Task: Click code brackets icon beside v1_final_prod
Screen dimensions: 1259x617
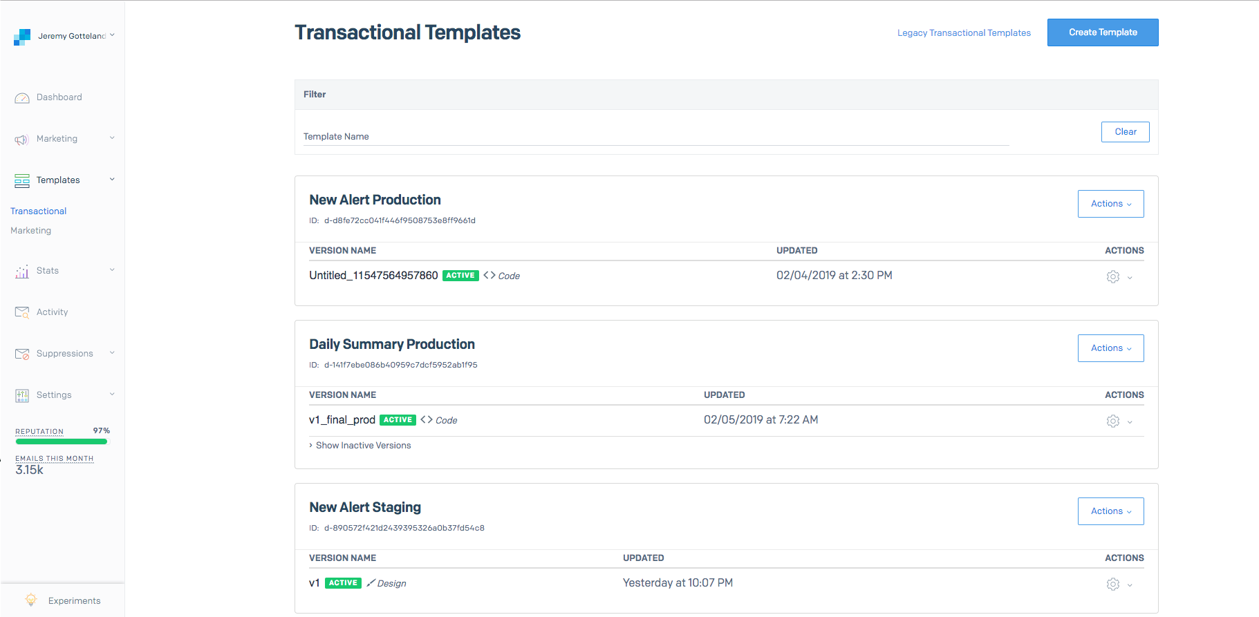Action: tap(427, 419)
